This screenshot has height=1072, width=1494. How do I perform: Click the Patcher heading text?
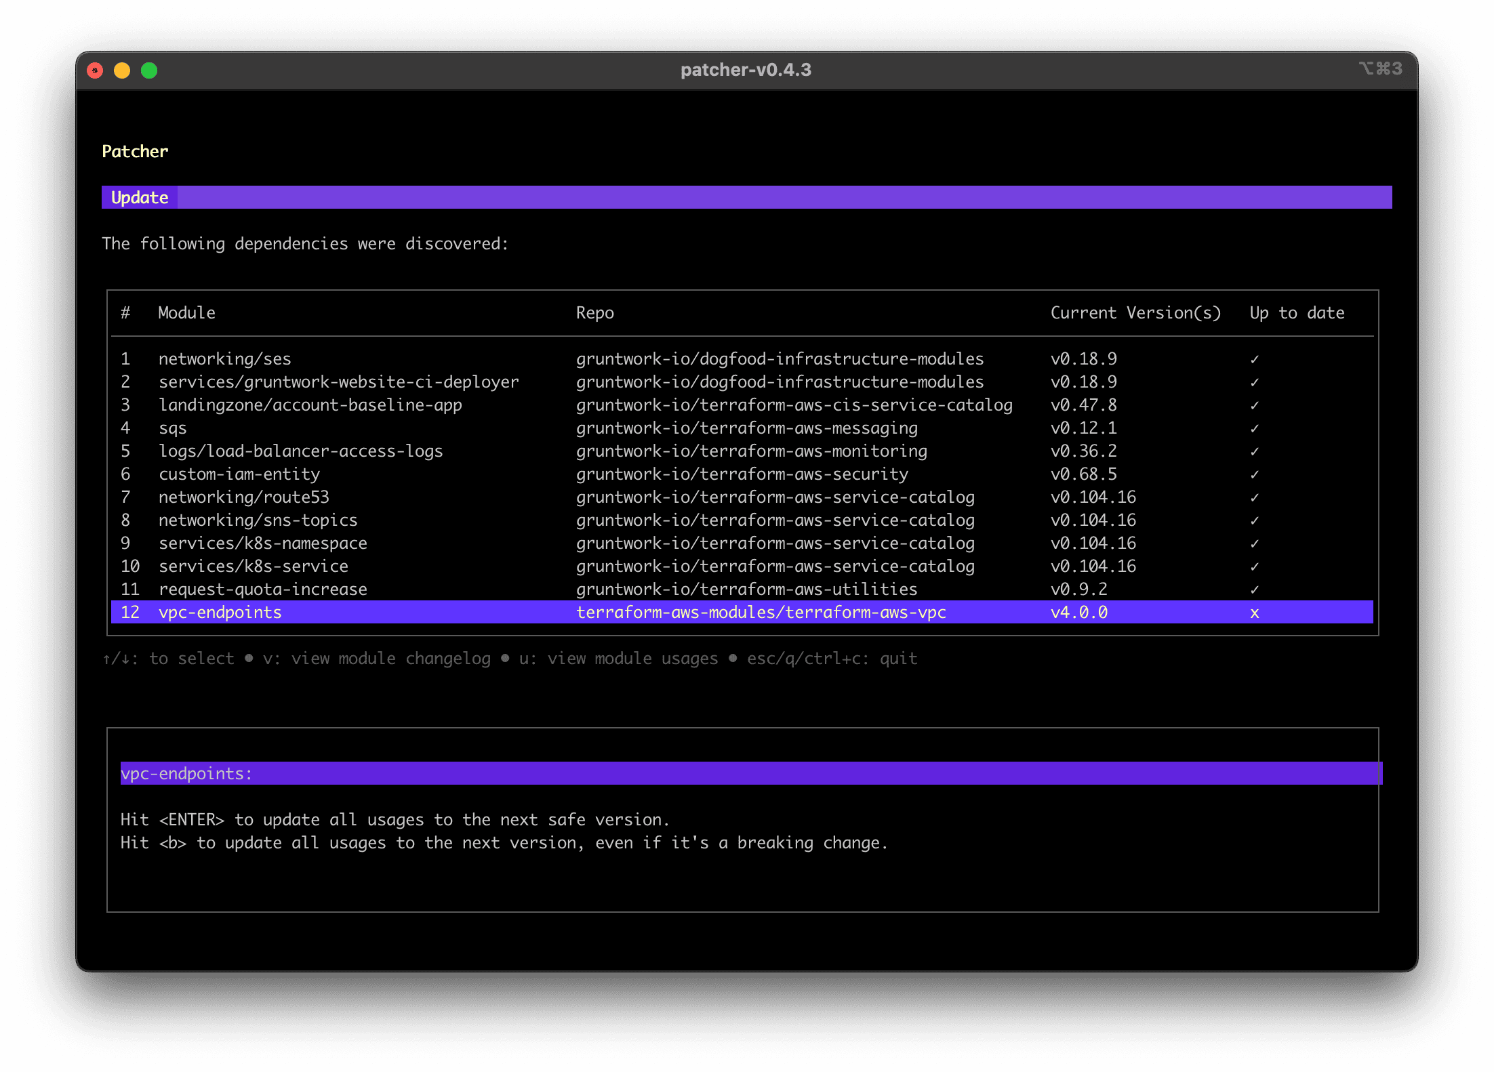135,151
